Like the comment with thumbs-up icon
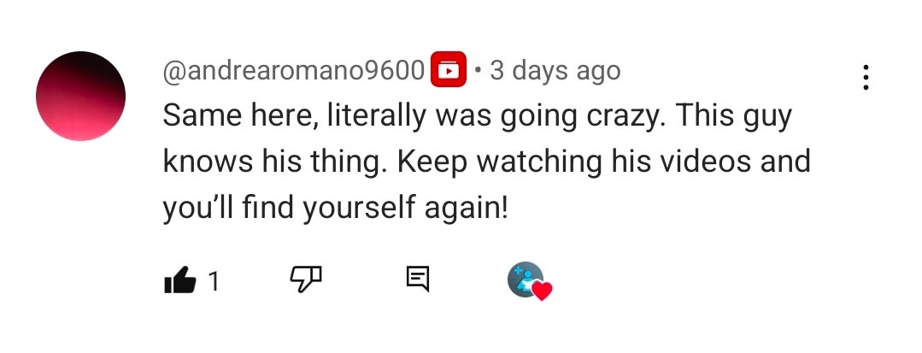This screenshot has height=353, width=922. click(x=179, y=279)
